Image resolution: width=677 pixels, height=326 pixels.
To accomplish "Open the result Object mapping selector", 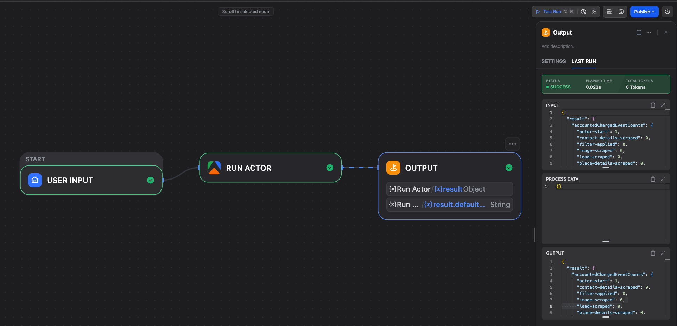I will pyautogui.click(x=449, y=189).
